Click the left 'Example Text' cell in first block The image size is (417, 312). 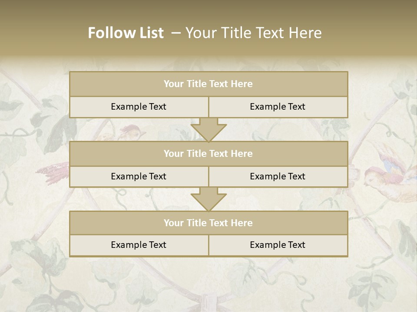139,107
